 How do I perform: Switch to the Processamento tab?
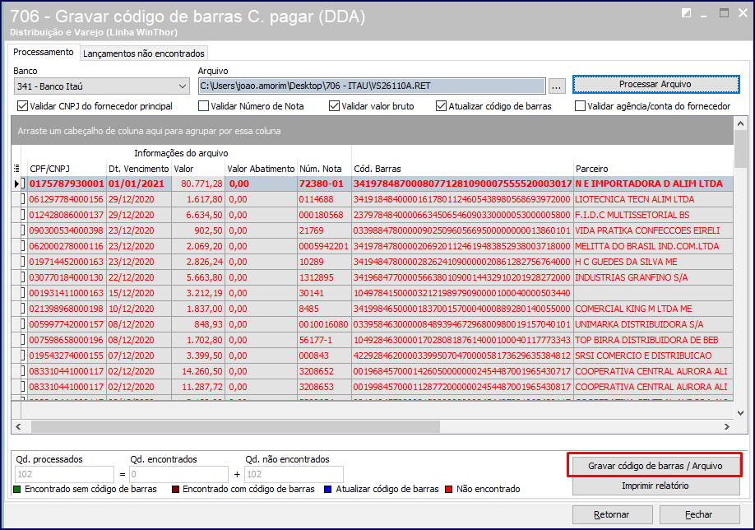coord(44,52)
